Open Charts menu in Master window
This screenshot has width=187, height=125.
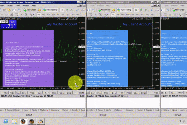tap(10, 6)
